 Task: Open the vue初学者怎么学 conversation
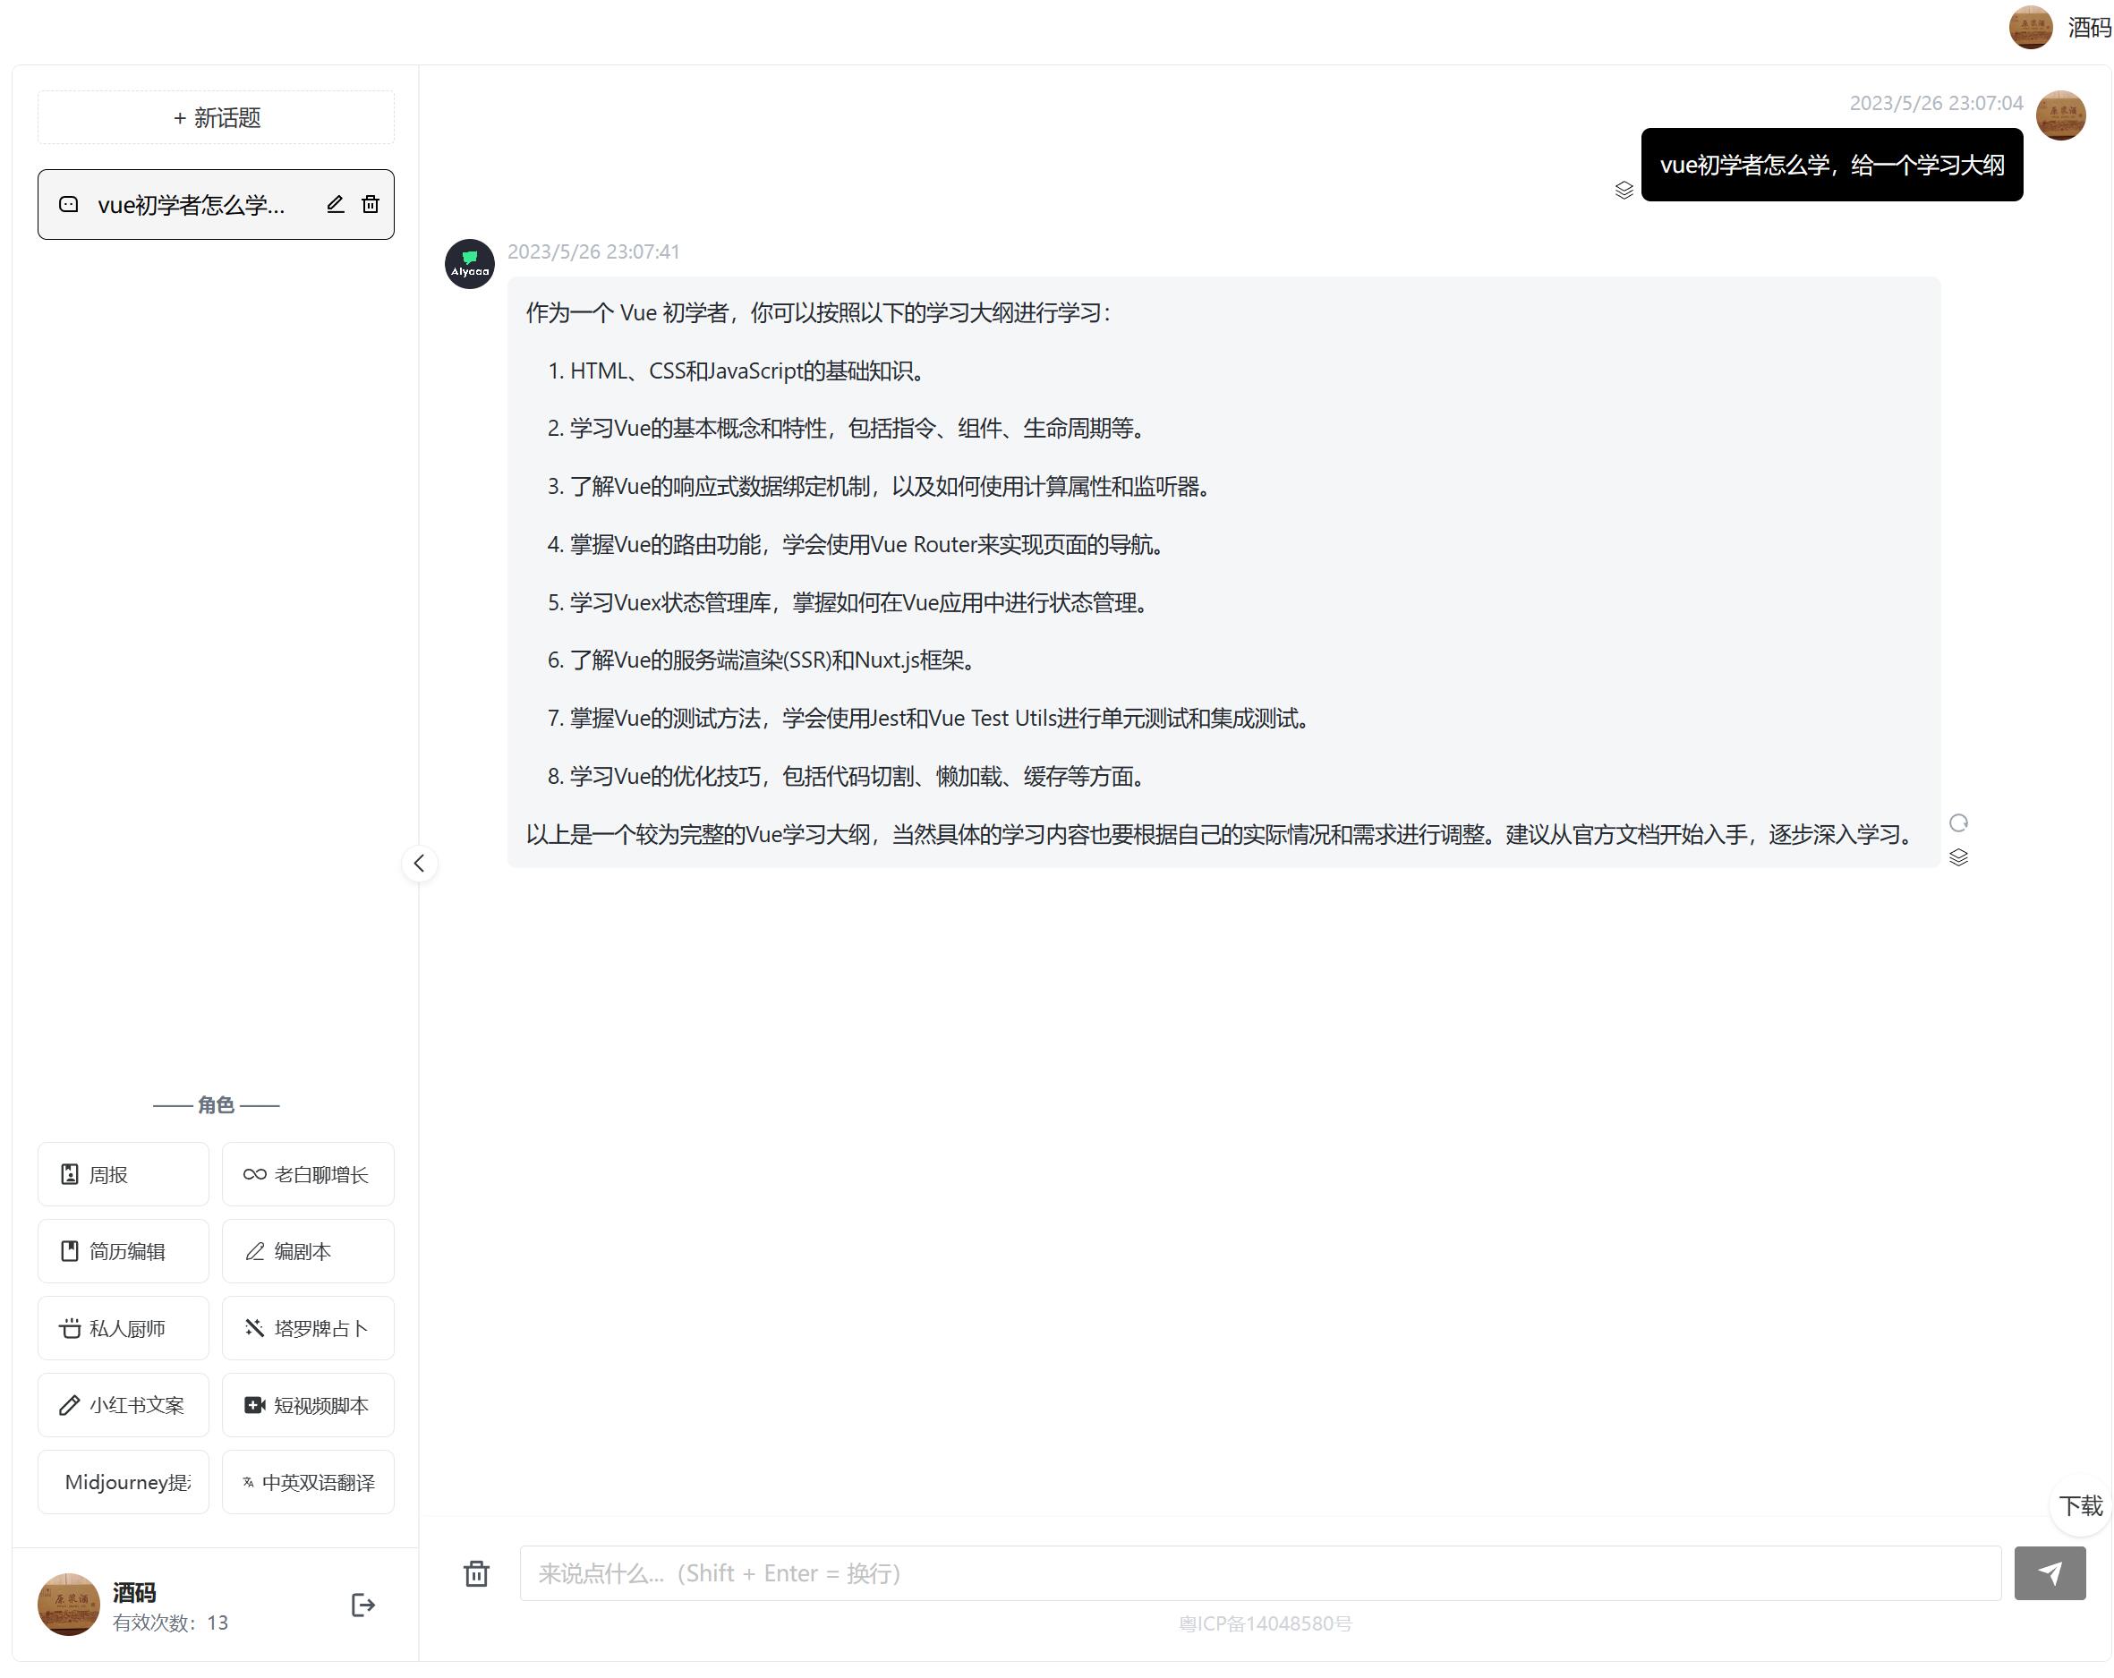pyautogui.click(x=192, y=204)
